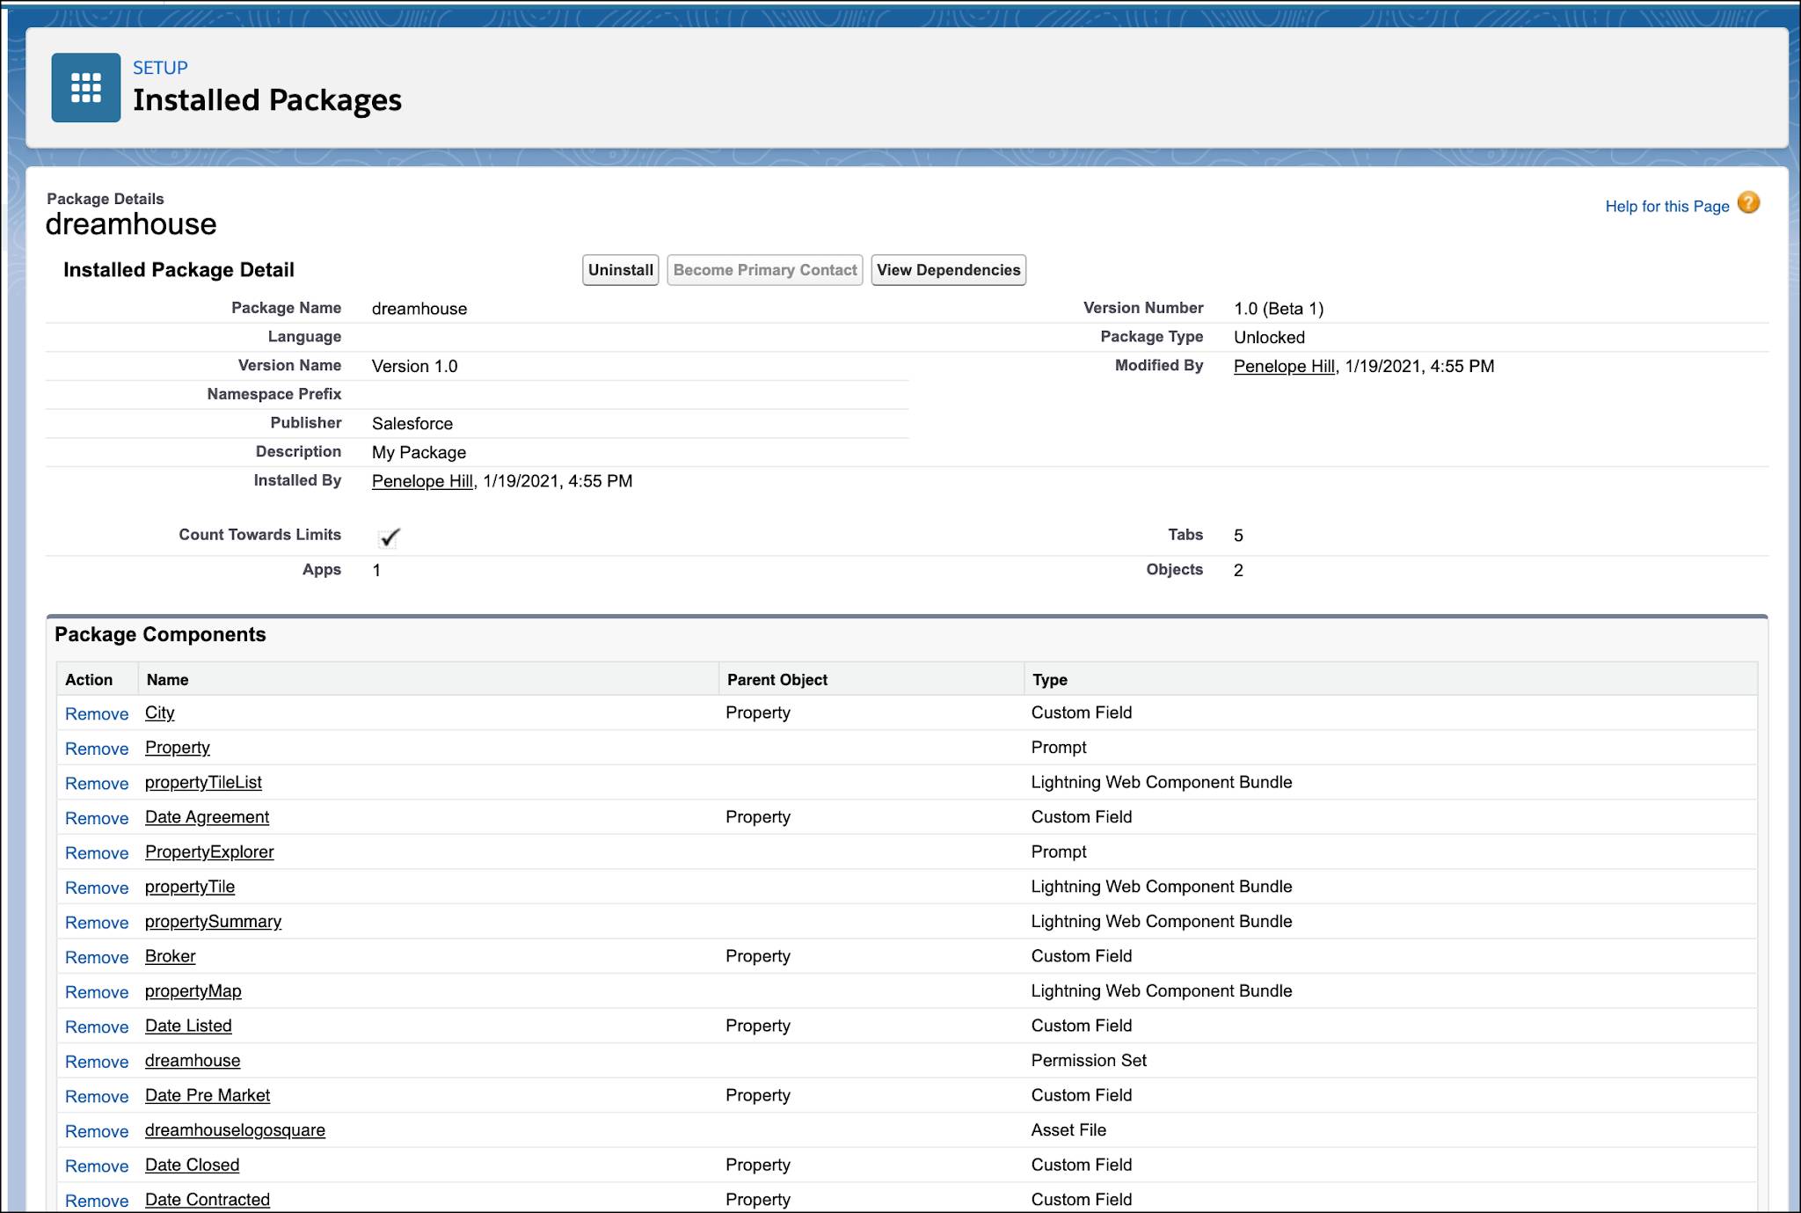The height and width of the screenshot is (1213, 1801).
Task: Open the Help for this Page link
Action: click(x=1667, y=206)
